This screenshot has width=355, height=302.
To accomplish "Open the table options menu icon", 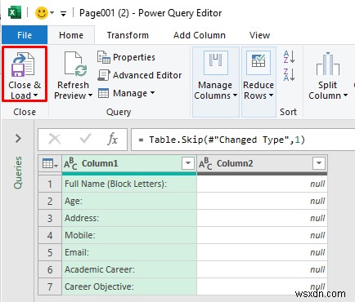I will [50, 163].
